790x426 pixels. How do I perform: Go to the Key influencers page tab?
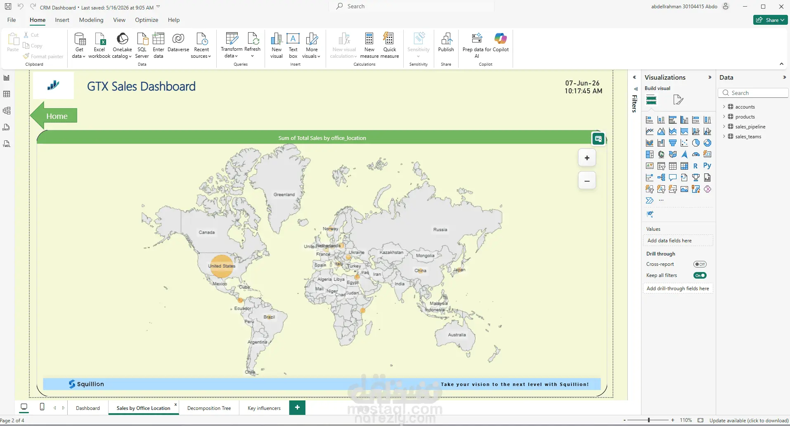(264, 408)
